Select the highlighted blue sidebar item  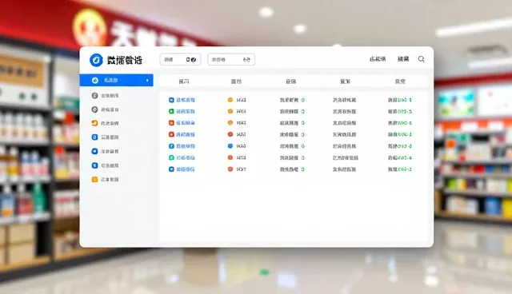point(116,80)
